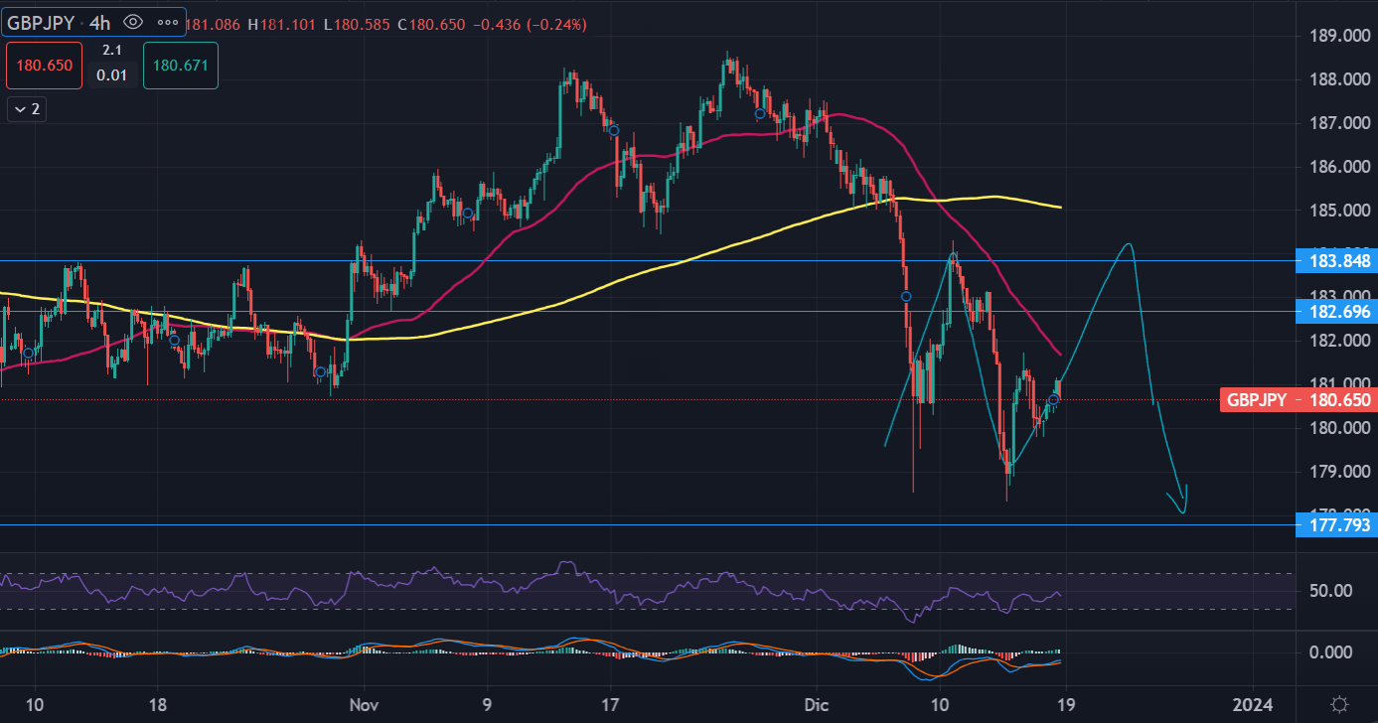Image resolution: width=1378 pixels, height=723 pixels.
Task: Click the GBPJPY symbol name in legend
Action: pyautogui.click(x=40, y=22)
